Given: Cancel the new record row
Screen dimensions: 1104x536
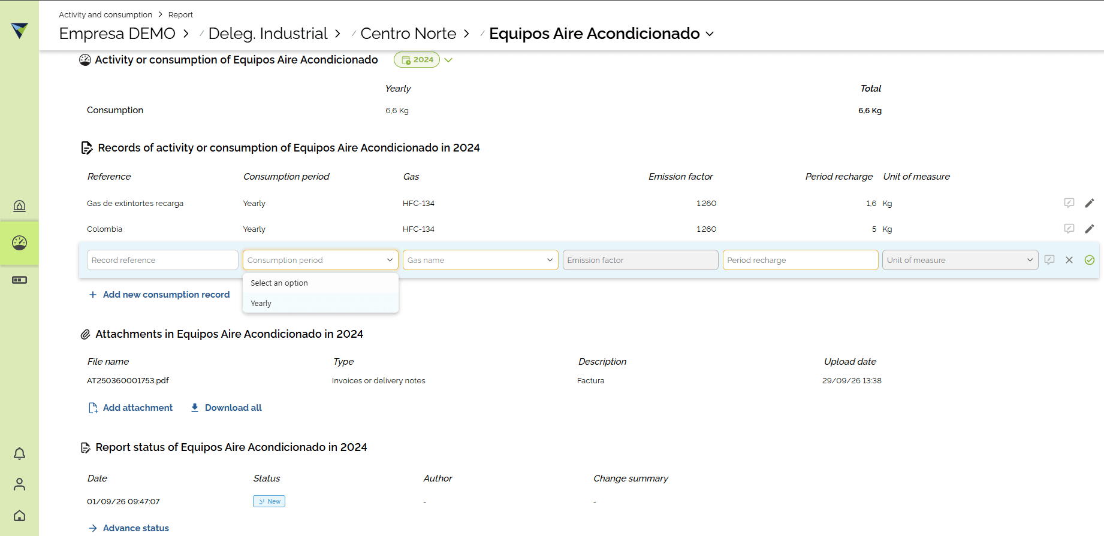Looking at the screenshot, I should tap(1069, 260).
